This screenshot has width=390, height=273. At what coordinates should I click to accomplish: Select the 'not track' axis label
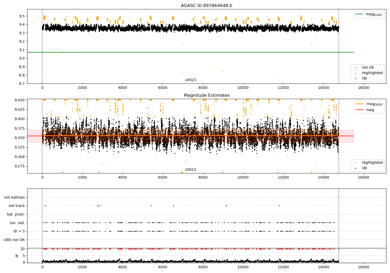tap(17, 206)
